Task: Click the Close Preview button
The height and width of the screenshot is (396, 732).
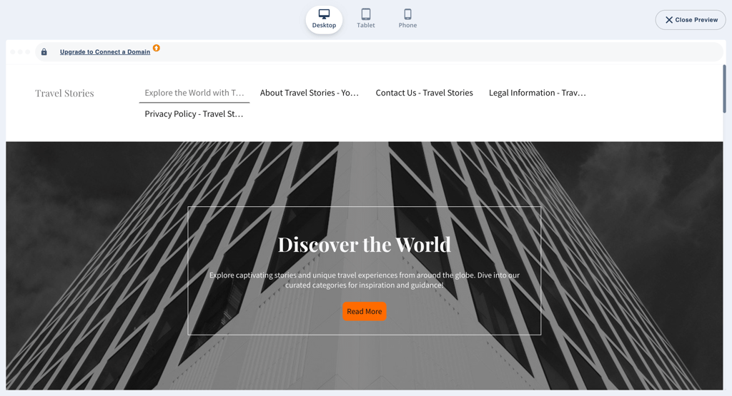Action: click(x=691, y=20)
